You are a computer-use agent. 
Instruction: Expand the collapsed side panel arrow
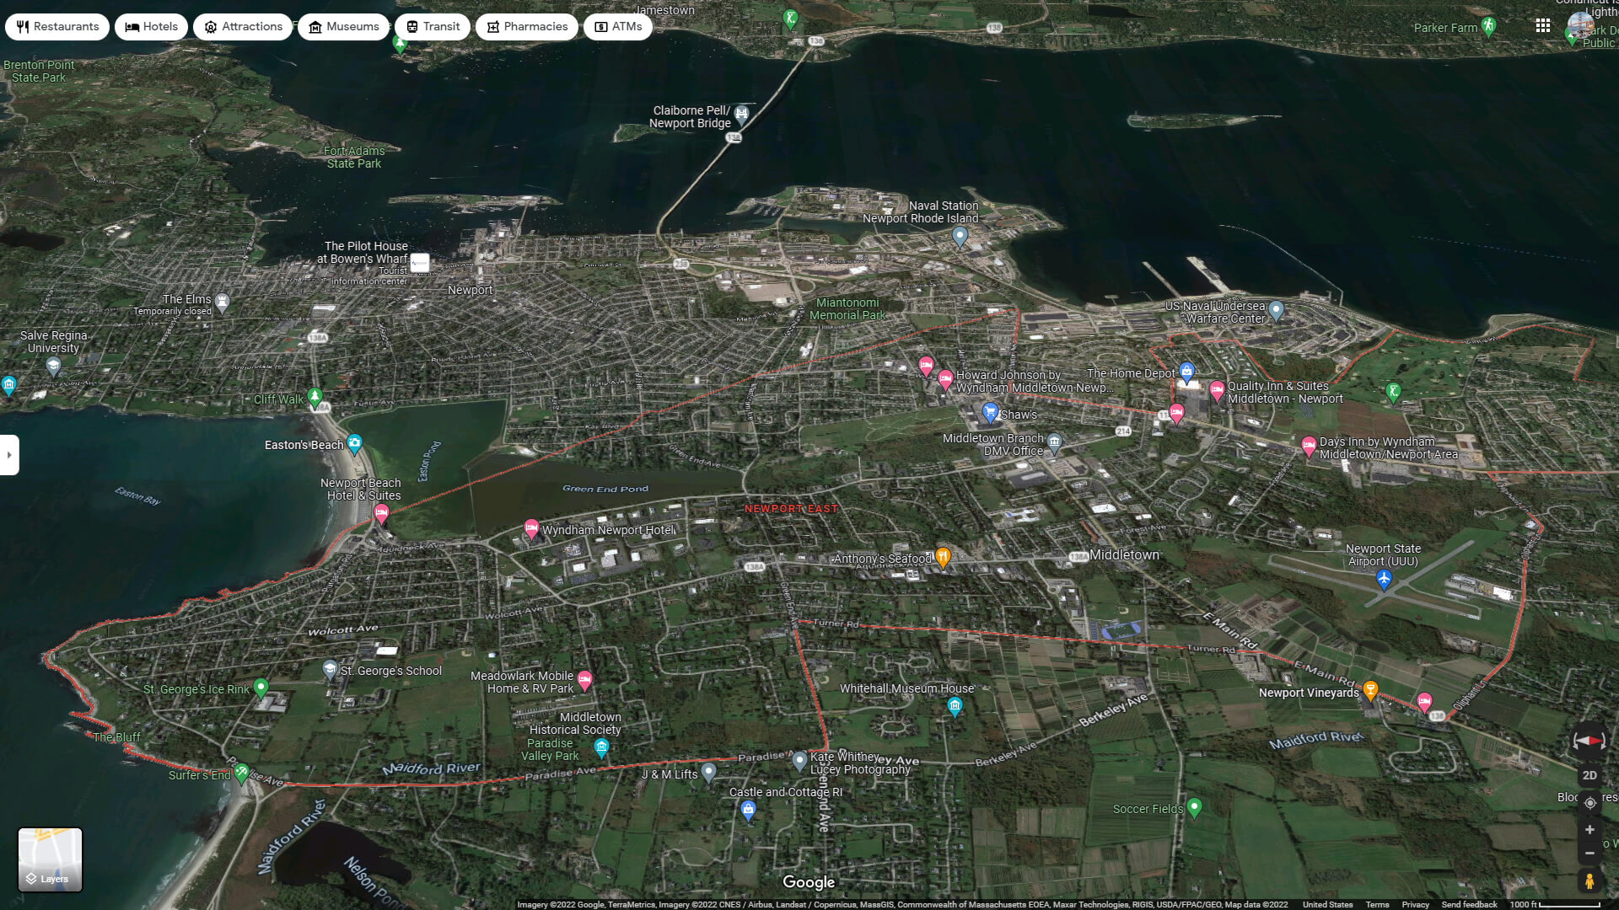point(9,455)
